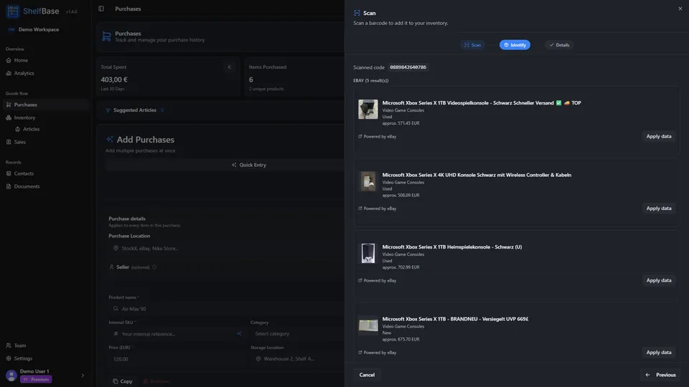689x387 pixels.
Task: Click the Documents icon in sidebar
Action: (9, 186)
